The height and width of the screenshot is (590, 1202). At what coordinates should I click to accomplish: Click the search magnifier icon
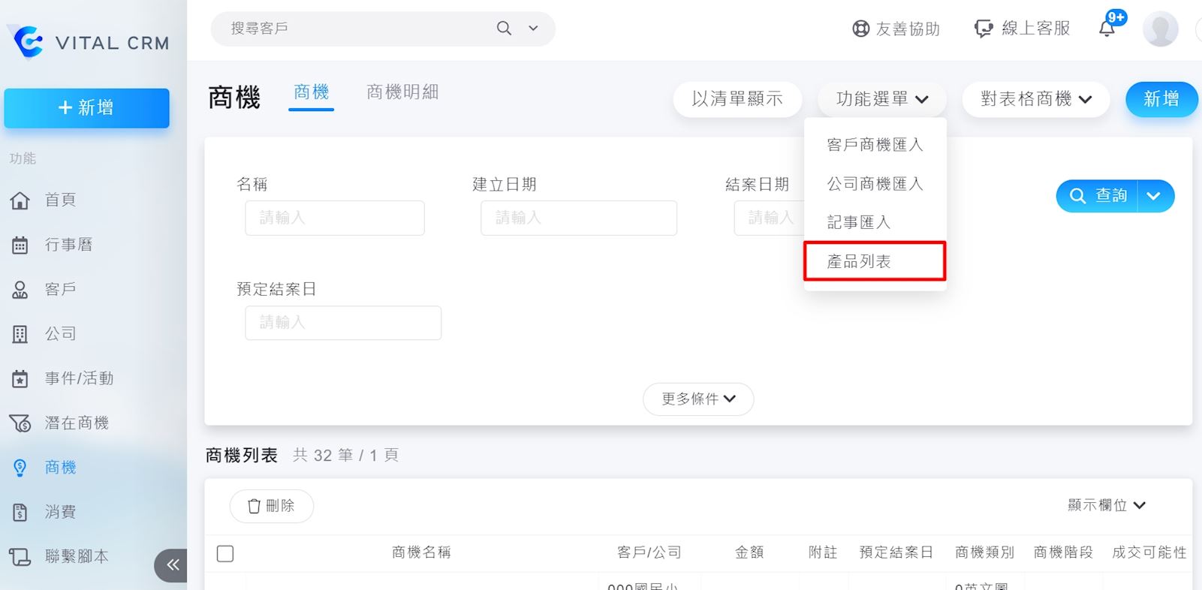(x=504, y=29)
